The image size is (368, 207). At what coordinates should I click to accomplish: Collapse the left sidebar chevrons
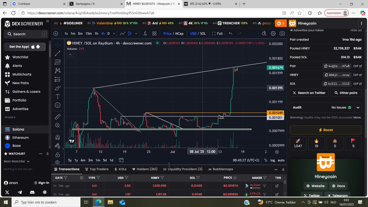tap(48, 21)
